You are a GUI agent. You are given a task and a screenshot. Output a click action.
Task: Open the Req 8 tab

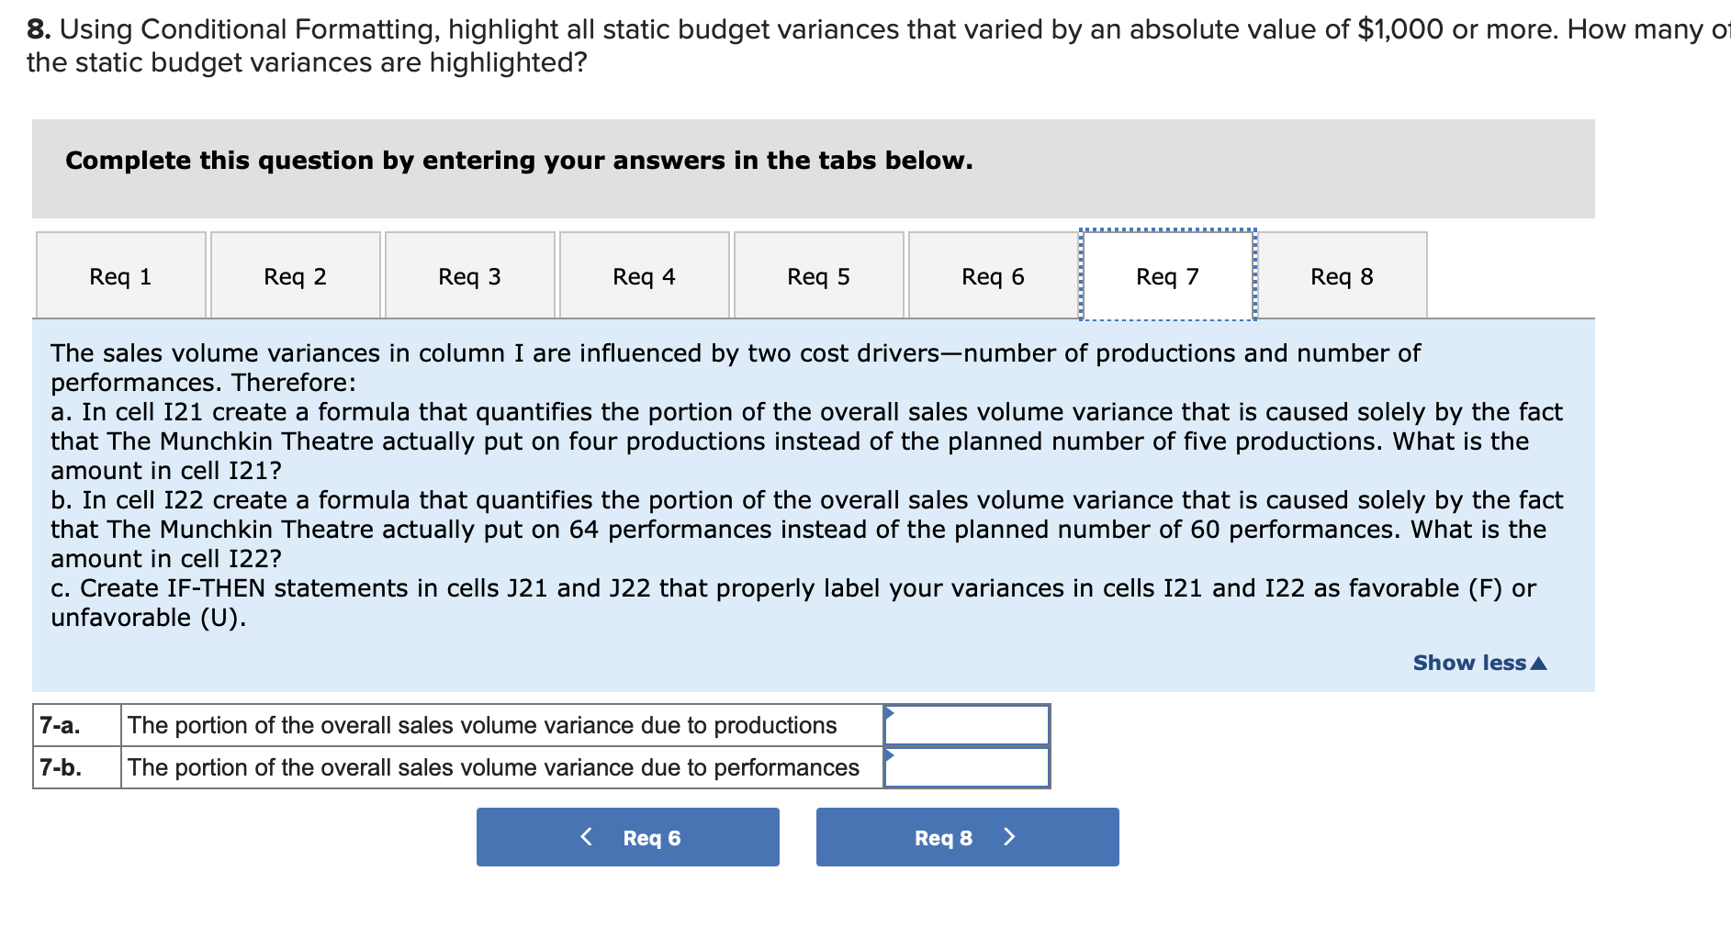(1342, 275)
